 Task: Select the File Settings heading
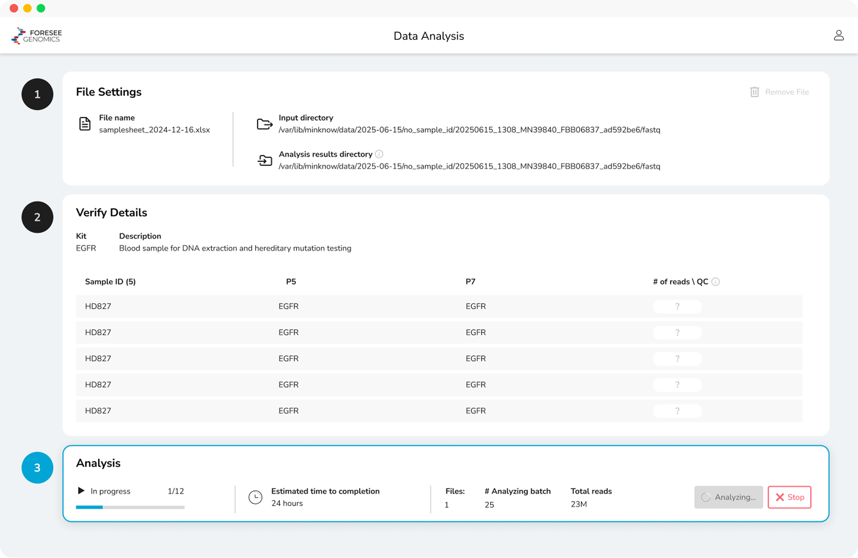click(x=109, y=92)
